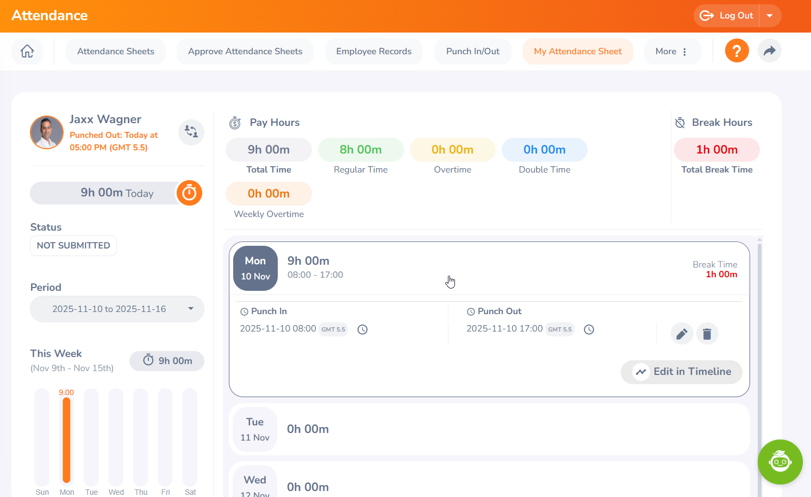This screenshot has height=497, width=811.
Task: Click the Punch Out time clock icon
Action: pyautogui.click(x=589, y=329)
